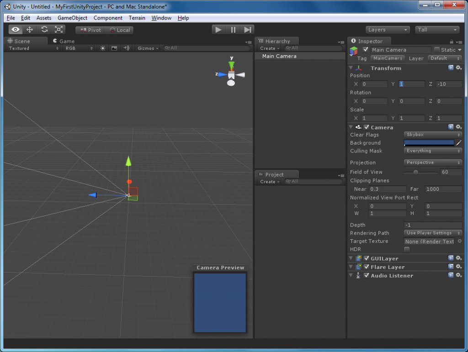
Task: Toggle scene audio speaker icon
Action: (127, 48)
